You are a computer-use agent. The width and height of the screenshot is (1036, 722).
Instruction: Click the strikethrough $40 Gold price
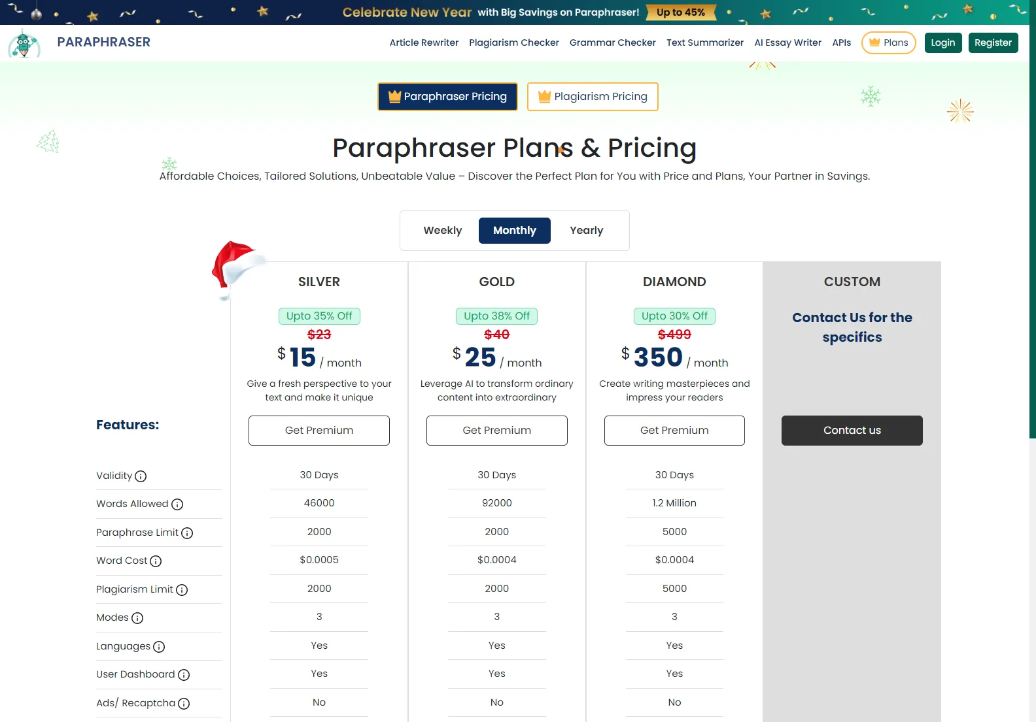point(497,335)
